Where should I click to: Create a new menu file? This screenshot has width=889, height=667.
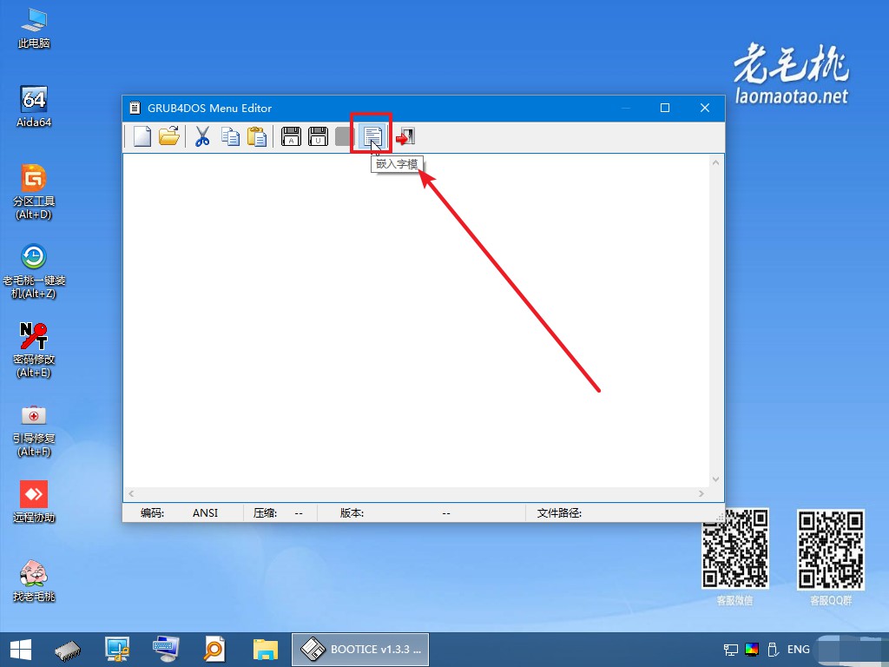coord(142,136)
